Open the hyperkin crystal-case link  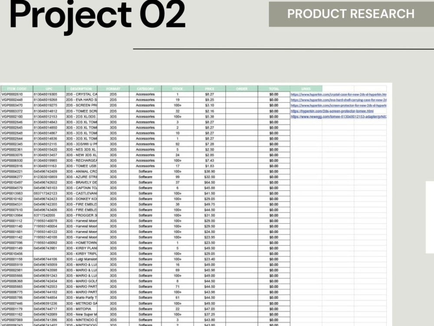tap(338, 94)
